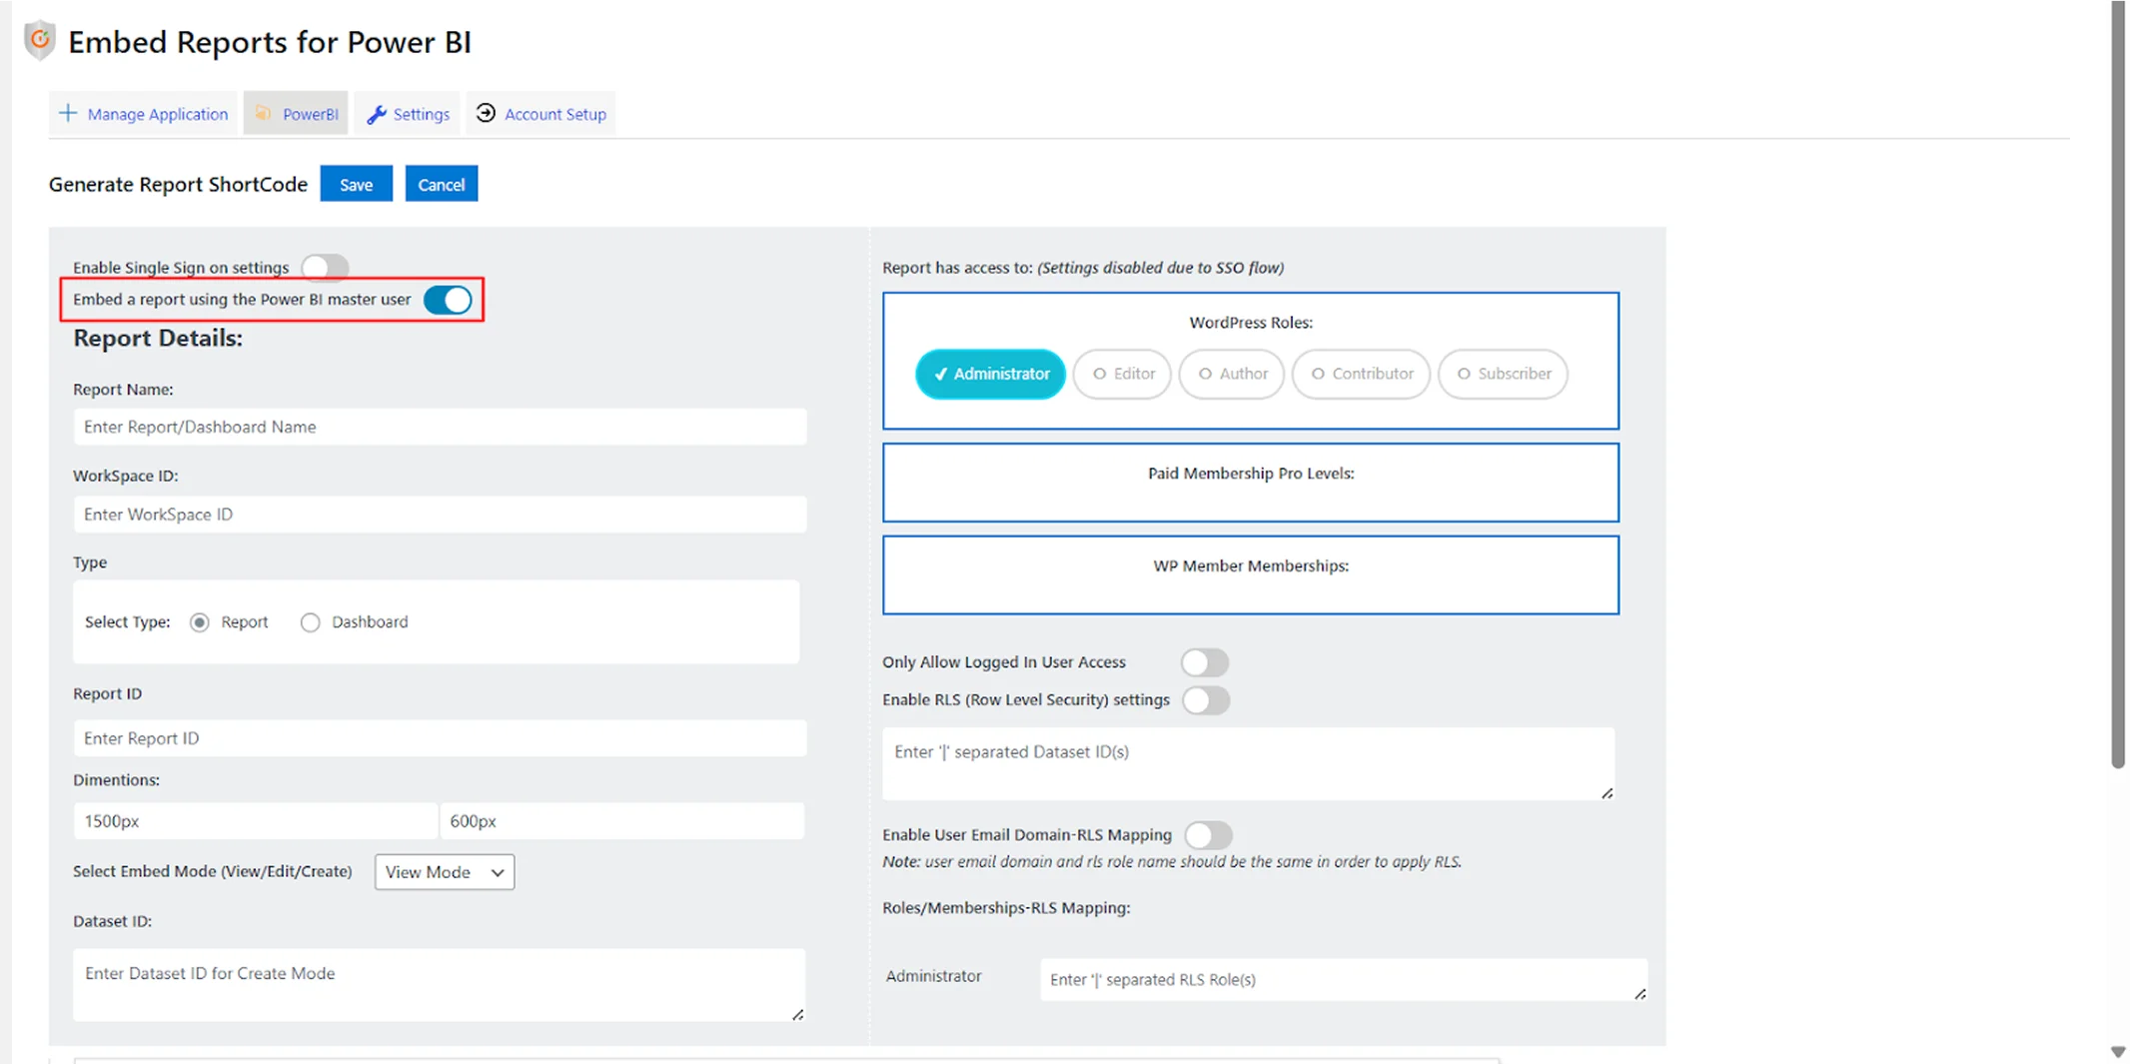Cancel the report shortcode generation

pyautogui.click(x=441, y=184)
